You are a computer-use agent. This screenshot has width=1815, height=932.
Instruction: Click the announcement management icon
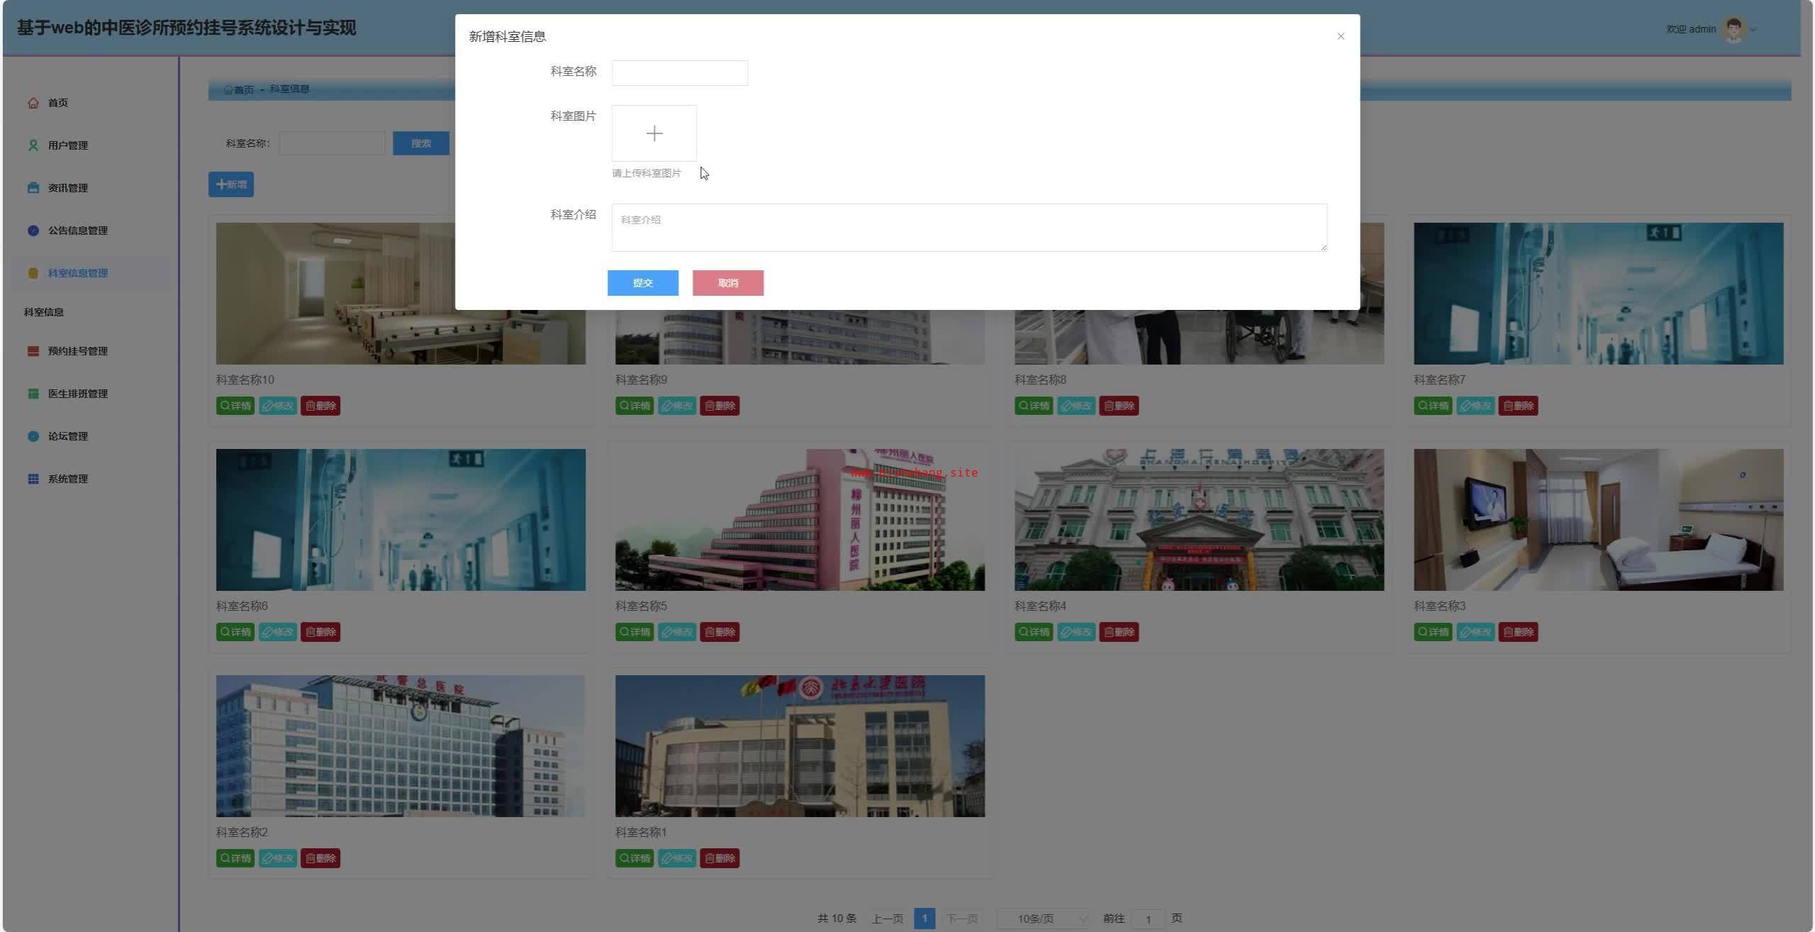[33, 231]
